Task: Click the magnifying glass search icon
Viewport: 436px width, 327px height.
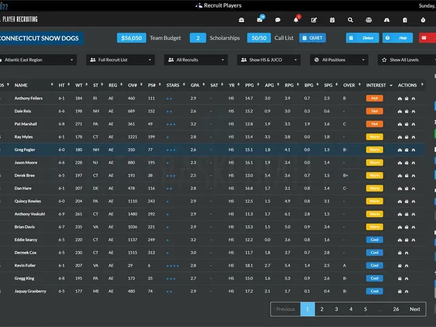Action: pos(350,20)
